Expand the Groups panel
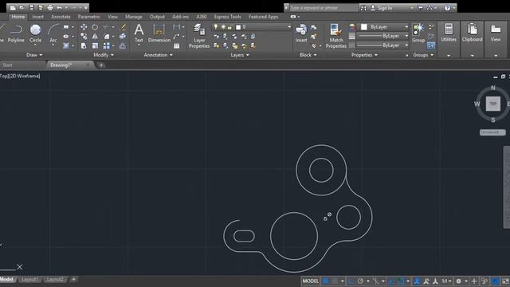This screenshot has width=510, height=287. pos(423,55)
